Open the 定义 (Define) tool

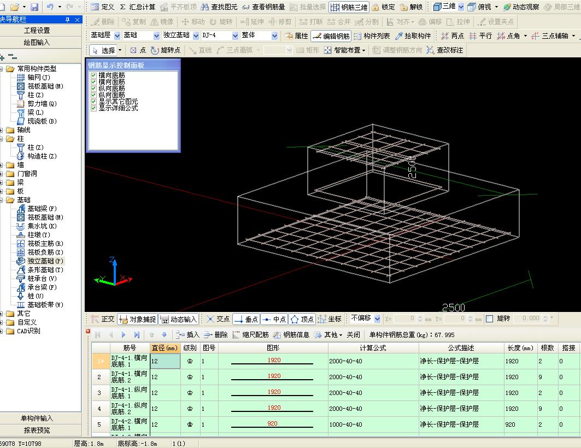[103, 7]
